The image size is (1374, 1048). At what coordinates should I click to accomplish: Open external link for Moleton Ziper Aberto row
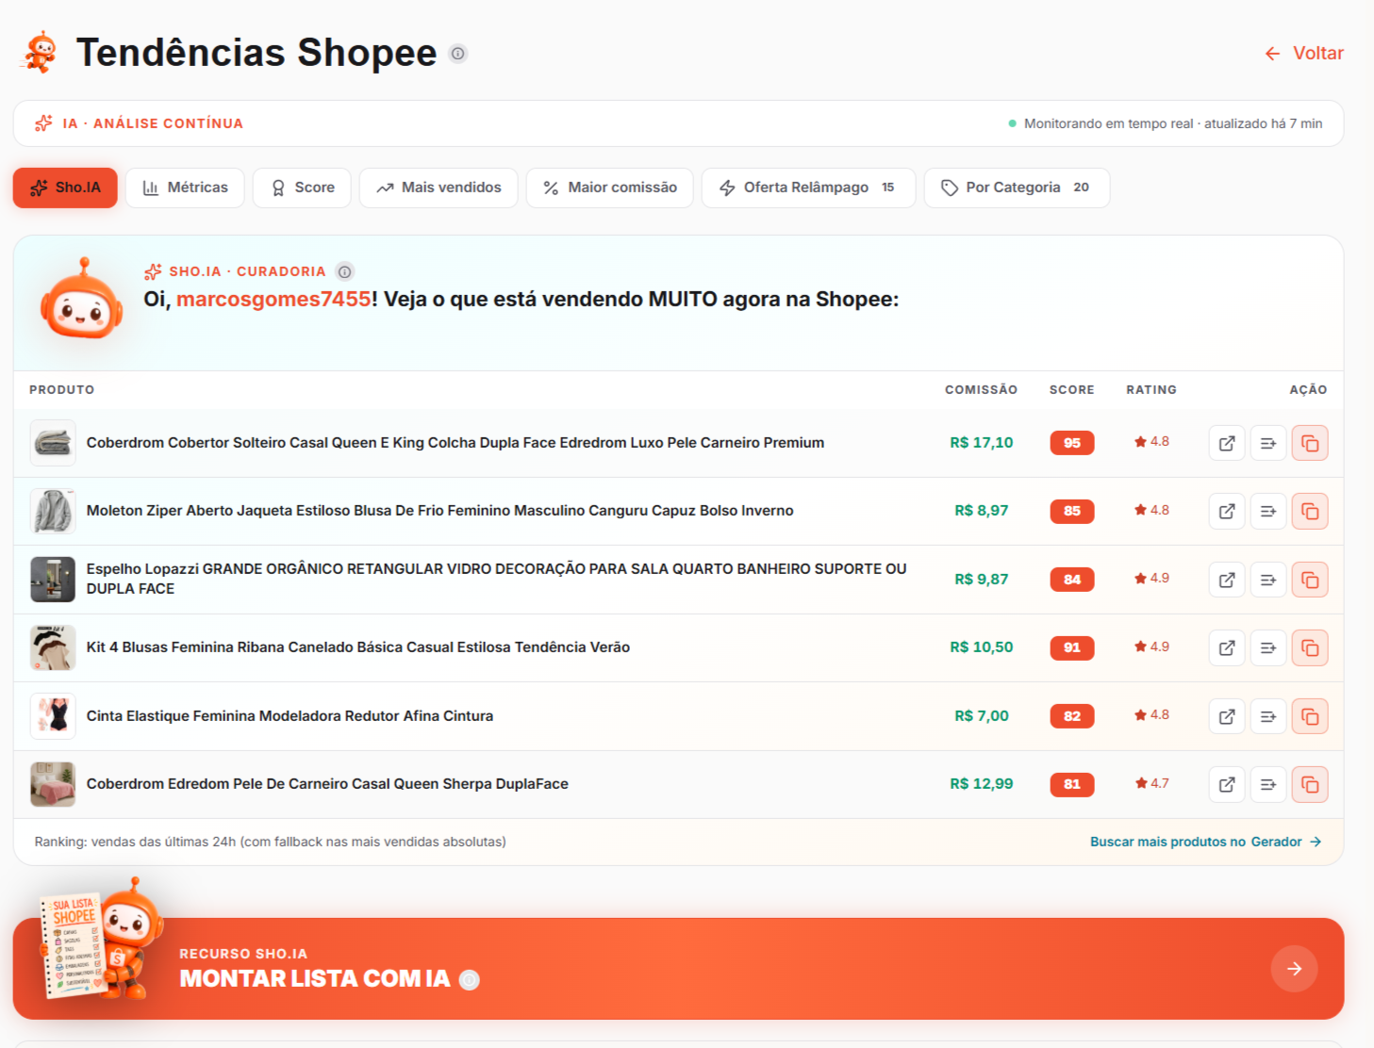point(1227,511)
